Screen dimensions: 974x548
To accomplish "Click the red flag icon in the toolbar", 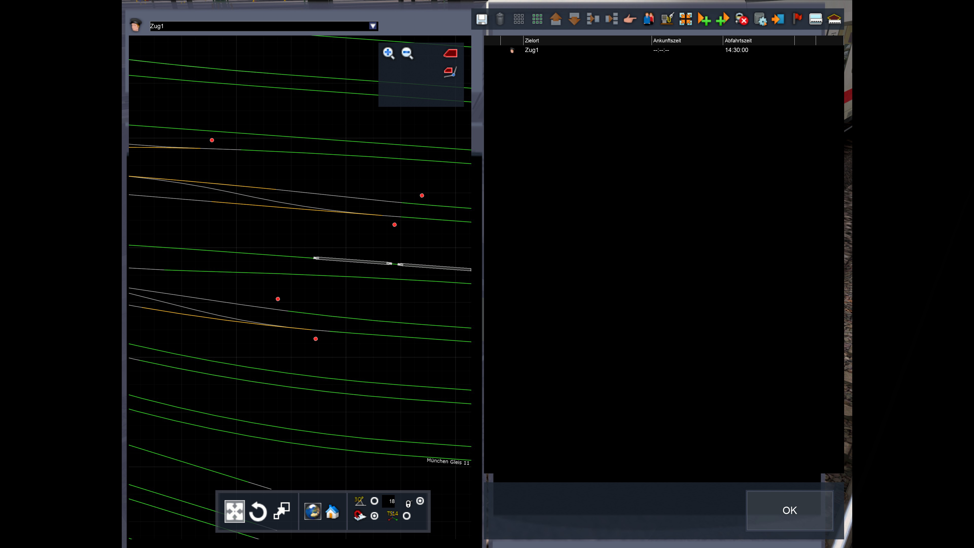I will point(797,19).
